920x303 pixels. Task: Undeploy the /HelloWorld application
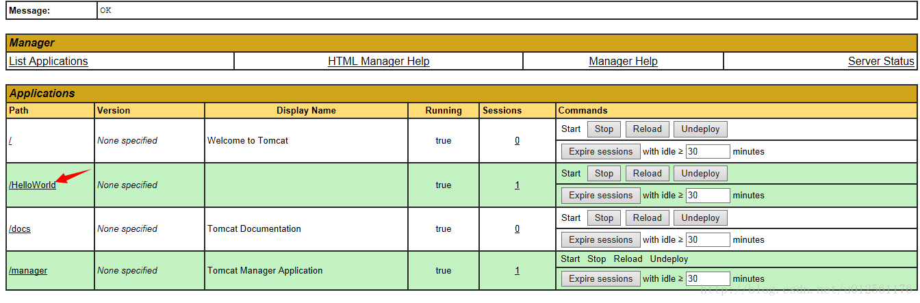tap(700, 174)
